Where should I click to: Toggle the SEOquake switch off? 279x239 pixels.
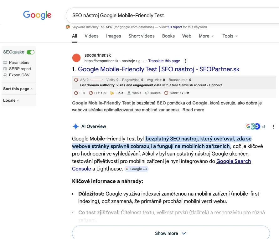30,52
